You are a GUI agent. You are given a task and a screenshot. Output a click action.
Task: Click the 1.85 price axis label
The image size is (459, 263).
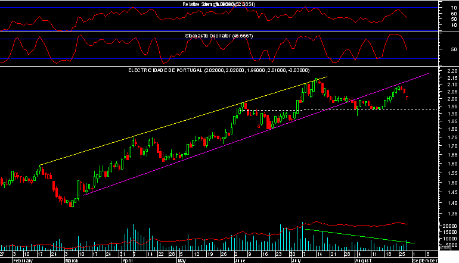[x=452, y=121]
